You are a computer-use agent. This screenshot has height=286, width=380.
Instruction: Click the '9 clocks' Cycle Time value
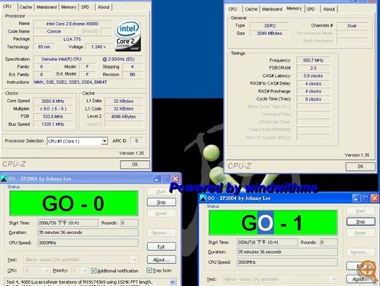coord(313,99)
